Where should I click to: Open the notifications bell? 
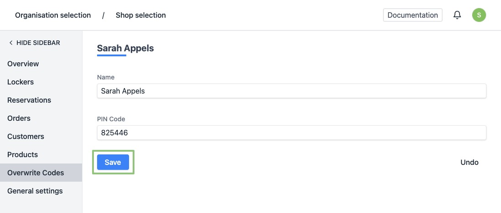[x=457, y=15]
